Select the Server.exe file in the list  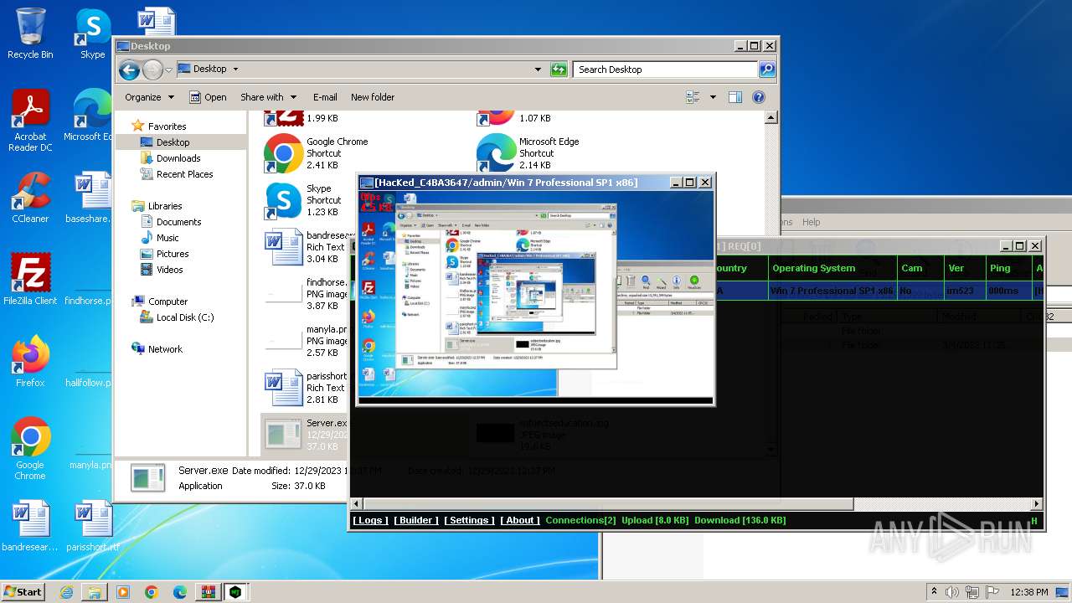(x=305, y=435)
